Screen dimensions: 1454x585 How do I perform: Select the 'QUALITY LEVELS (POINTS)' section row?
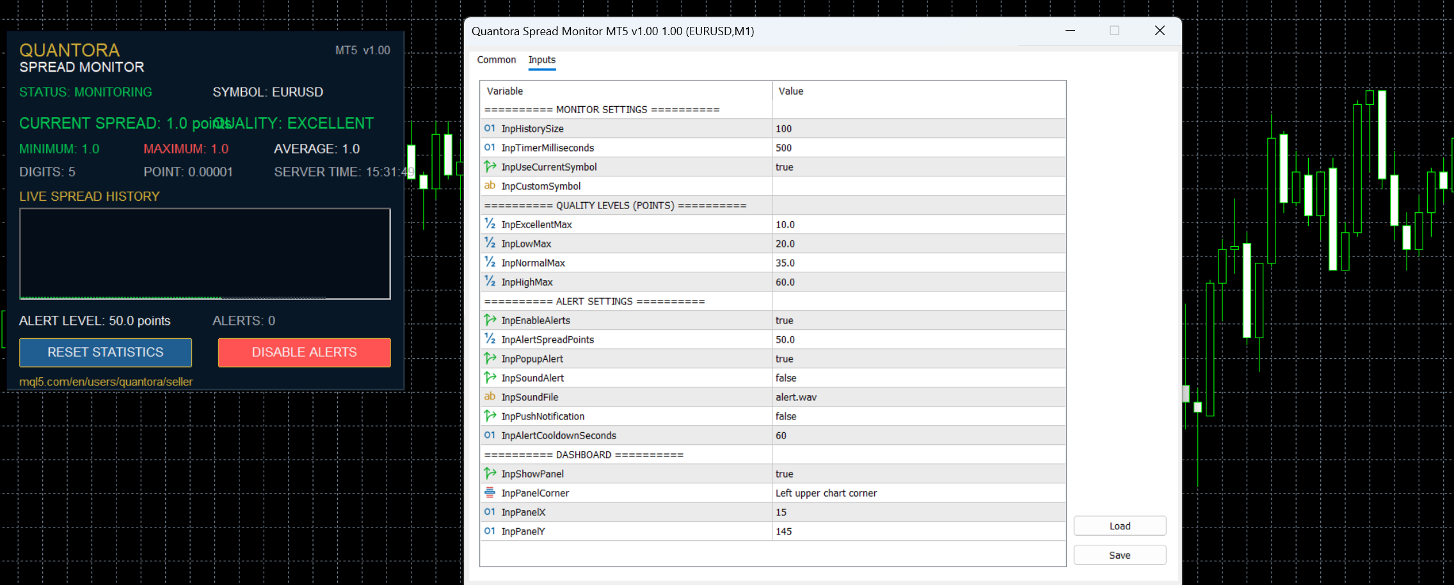[773, 205]
